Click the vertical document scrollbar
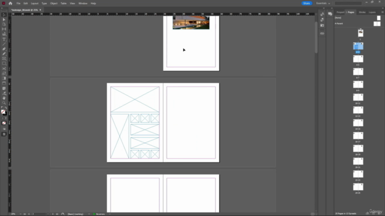Image resolution: width=385 pixels, height=216 pixels. pyautogui.click(x=316, y=37)
